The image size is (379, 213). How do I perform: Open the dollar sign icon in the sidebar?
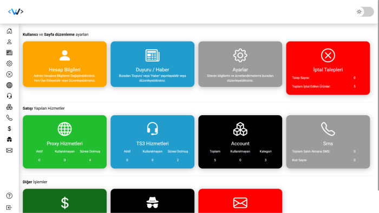click(9, 129)
